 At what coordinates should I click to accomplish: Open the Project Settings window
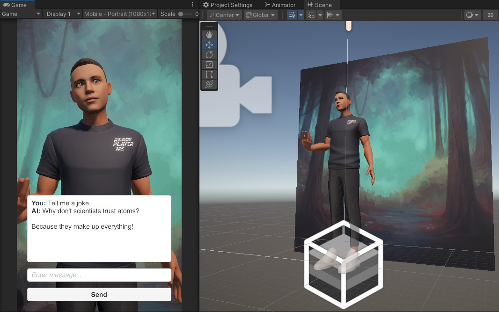coord(228,5)
